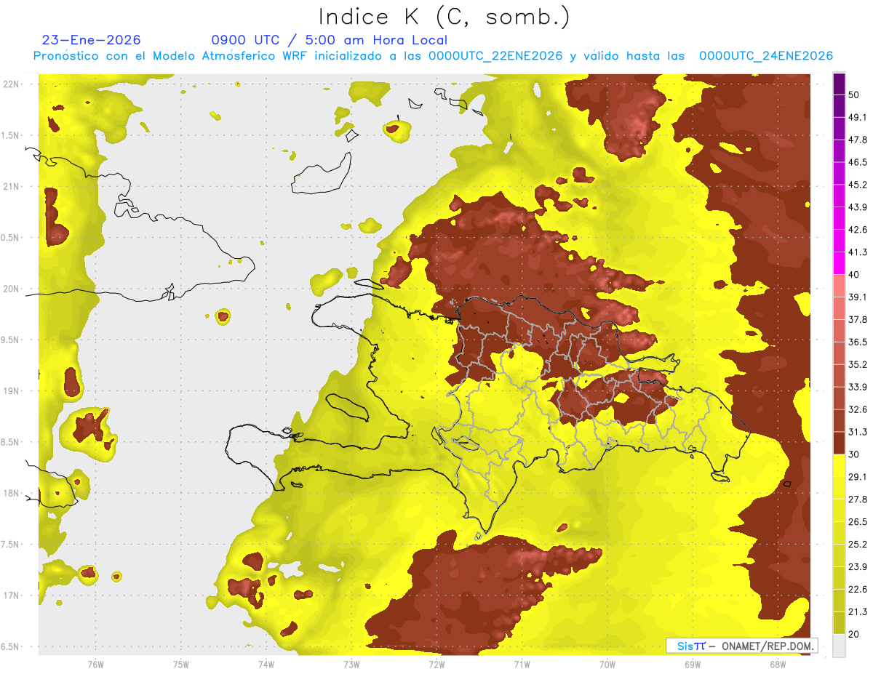Screen dimensions: 873x674
Task: Pick the legend color band between 30 and 31.3
Action: (839, 444)
